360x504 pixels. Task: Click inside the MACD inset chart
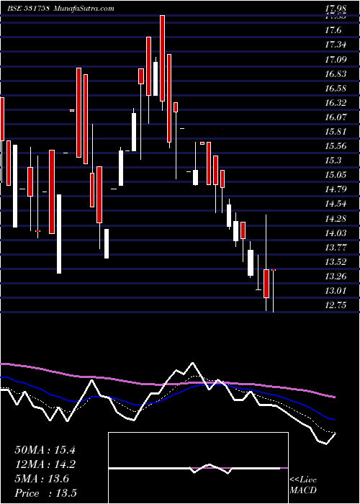pos(198,468)
